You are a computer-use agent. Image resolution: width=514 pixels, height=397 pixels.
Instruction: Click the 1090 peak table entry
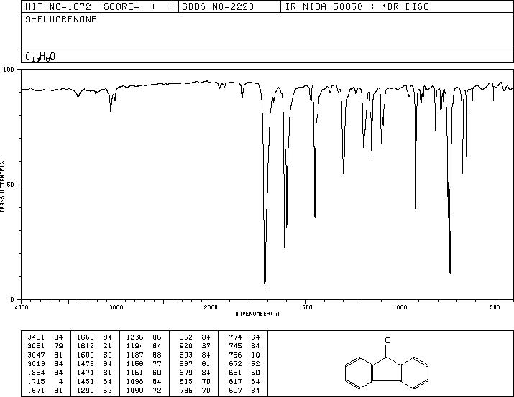[x=144, y=391]
